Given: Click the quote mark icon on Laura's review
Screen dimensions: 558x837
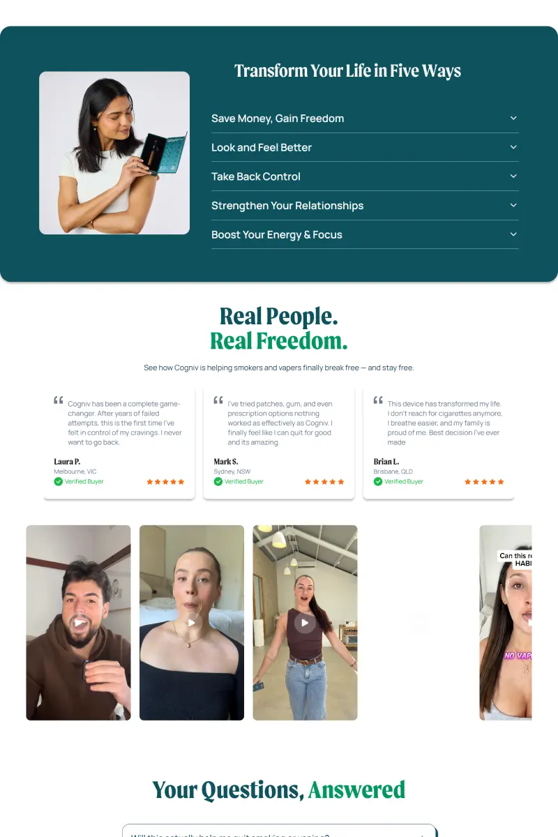Looking at the screenshot, I should pyautogui.click(x=59, y=400).
